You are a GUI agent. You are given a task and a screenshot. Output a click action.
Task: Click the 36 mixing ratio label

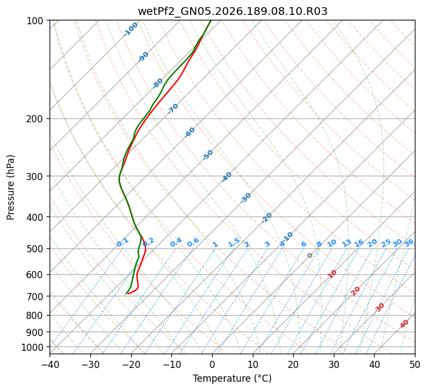pos(409,243)
